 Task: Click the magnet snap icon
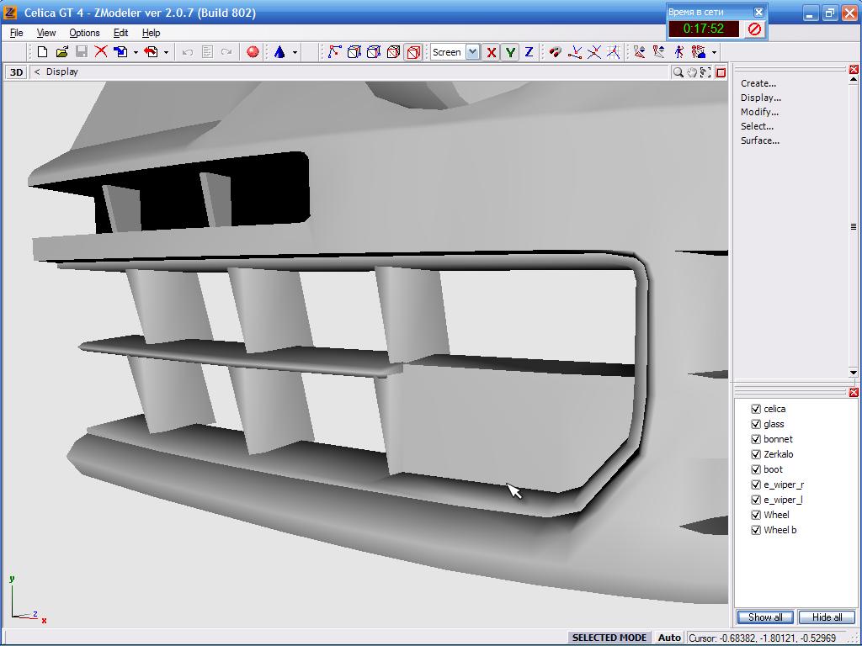pyautogui.click(x=555, y=52)
